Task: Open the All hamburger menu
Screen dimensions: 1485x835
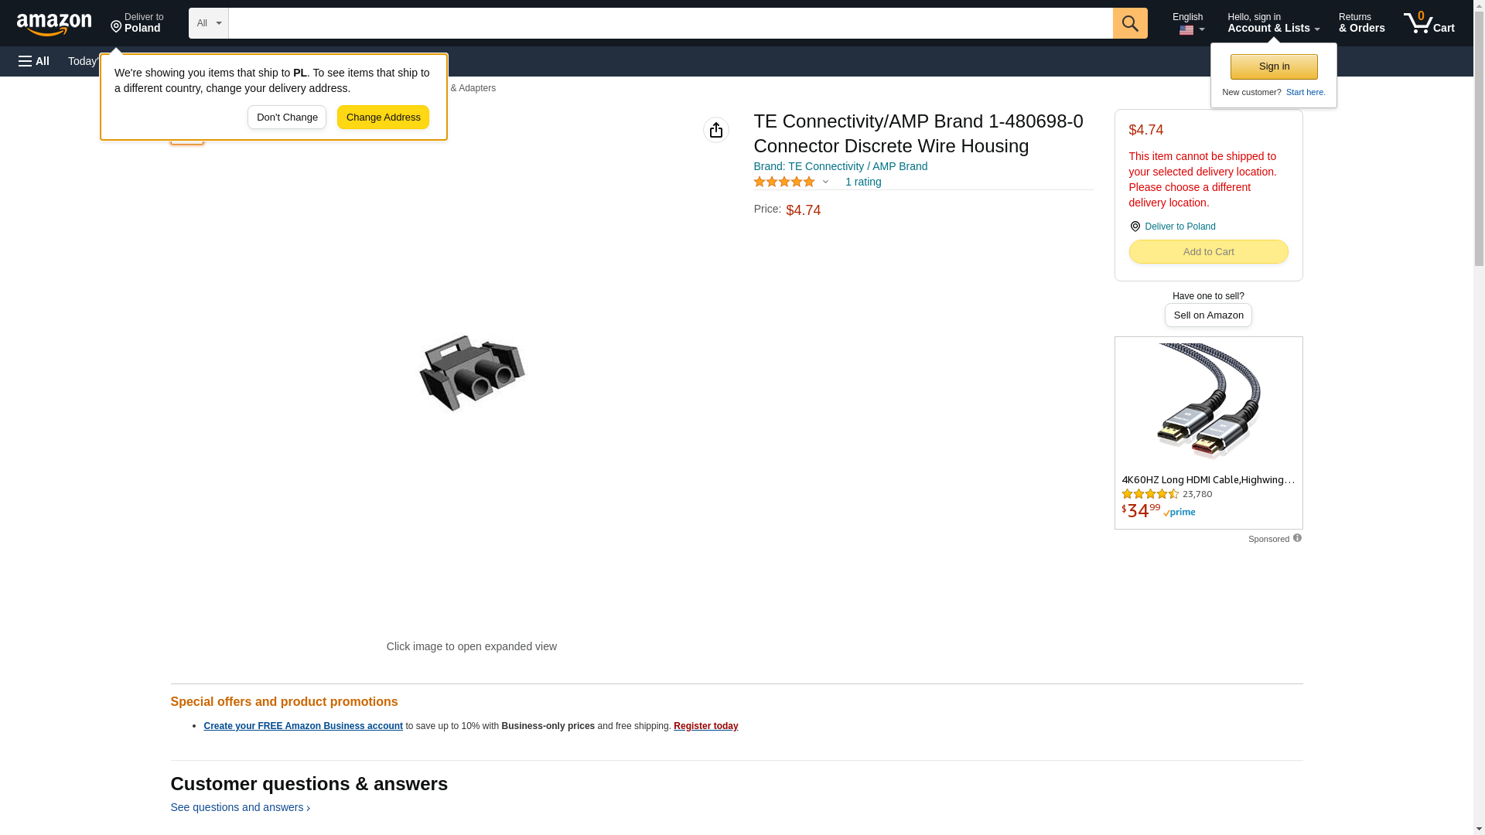Action: pyautogui.click(x=34, y=61)
